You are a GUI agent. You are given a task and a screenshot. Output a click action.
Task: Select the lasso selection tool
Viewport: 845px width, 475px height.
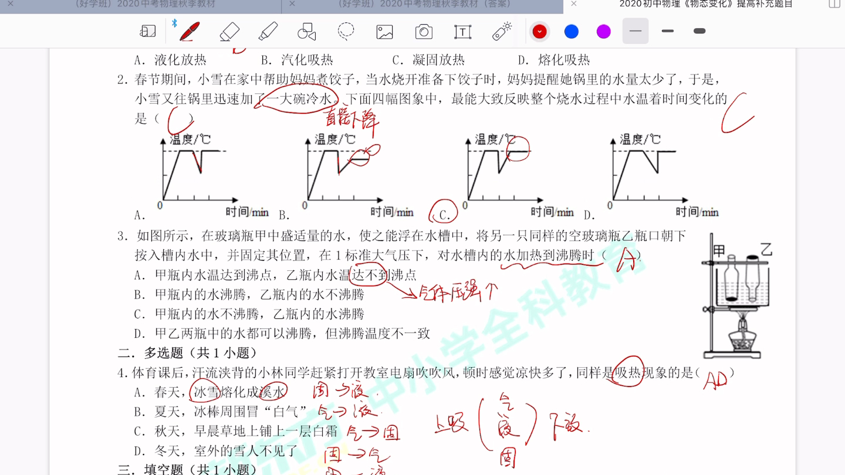pos(346,31)
